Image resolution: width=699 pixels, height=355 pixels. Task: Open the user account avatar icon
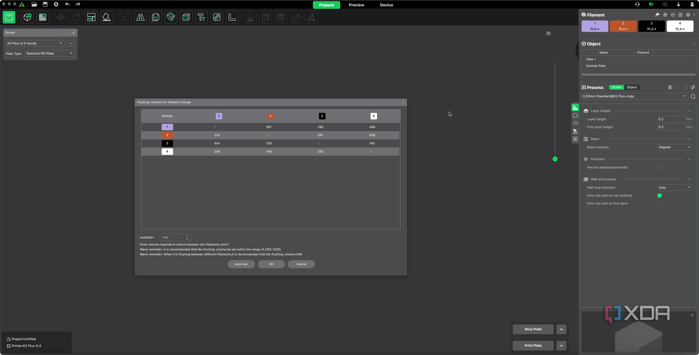click(x=692, y=5)
